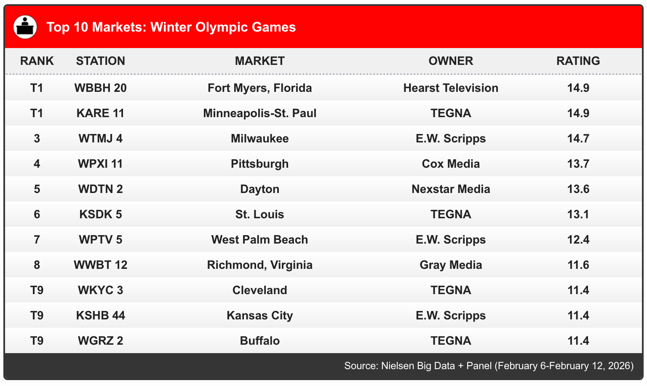The height and width of the screenshot is (386, 647).
Task: Select the WBBH 20 station cell
Action: point(100,88)
